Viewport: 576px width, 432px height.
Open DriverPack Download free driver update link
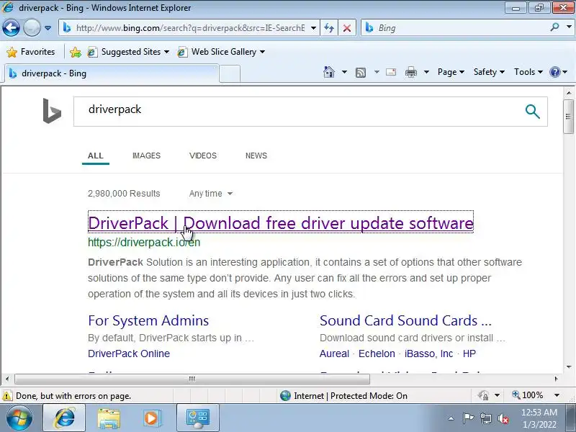281,223
